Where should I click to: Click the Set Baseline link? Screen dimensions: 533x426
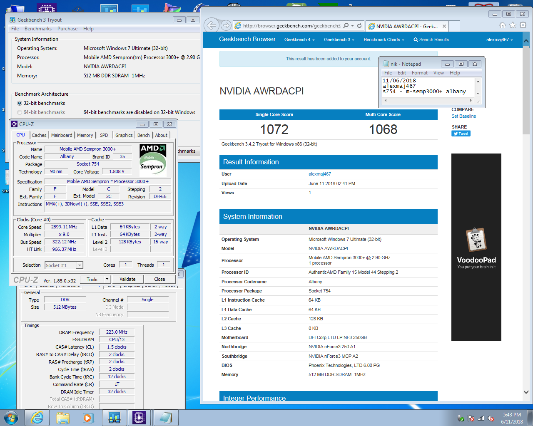coord(464,116)
